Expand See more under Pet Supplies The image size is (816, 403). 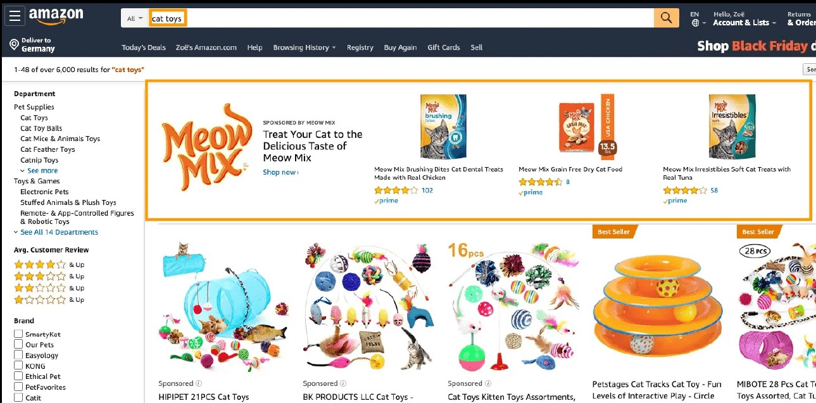(39, 171)
